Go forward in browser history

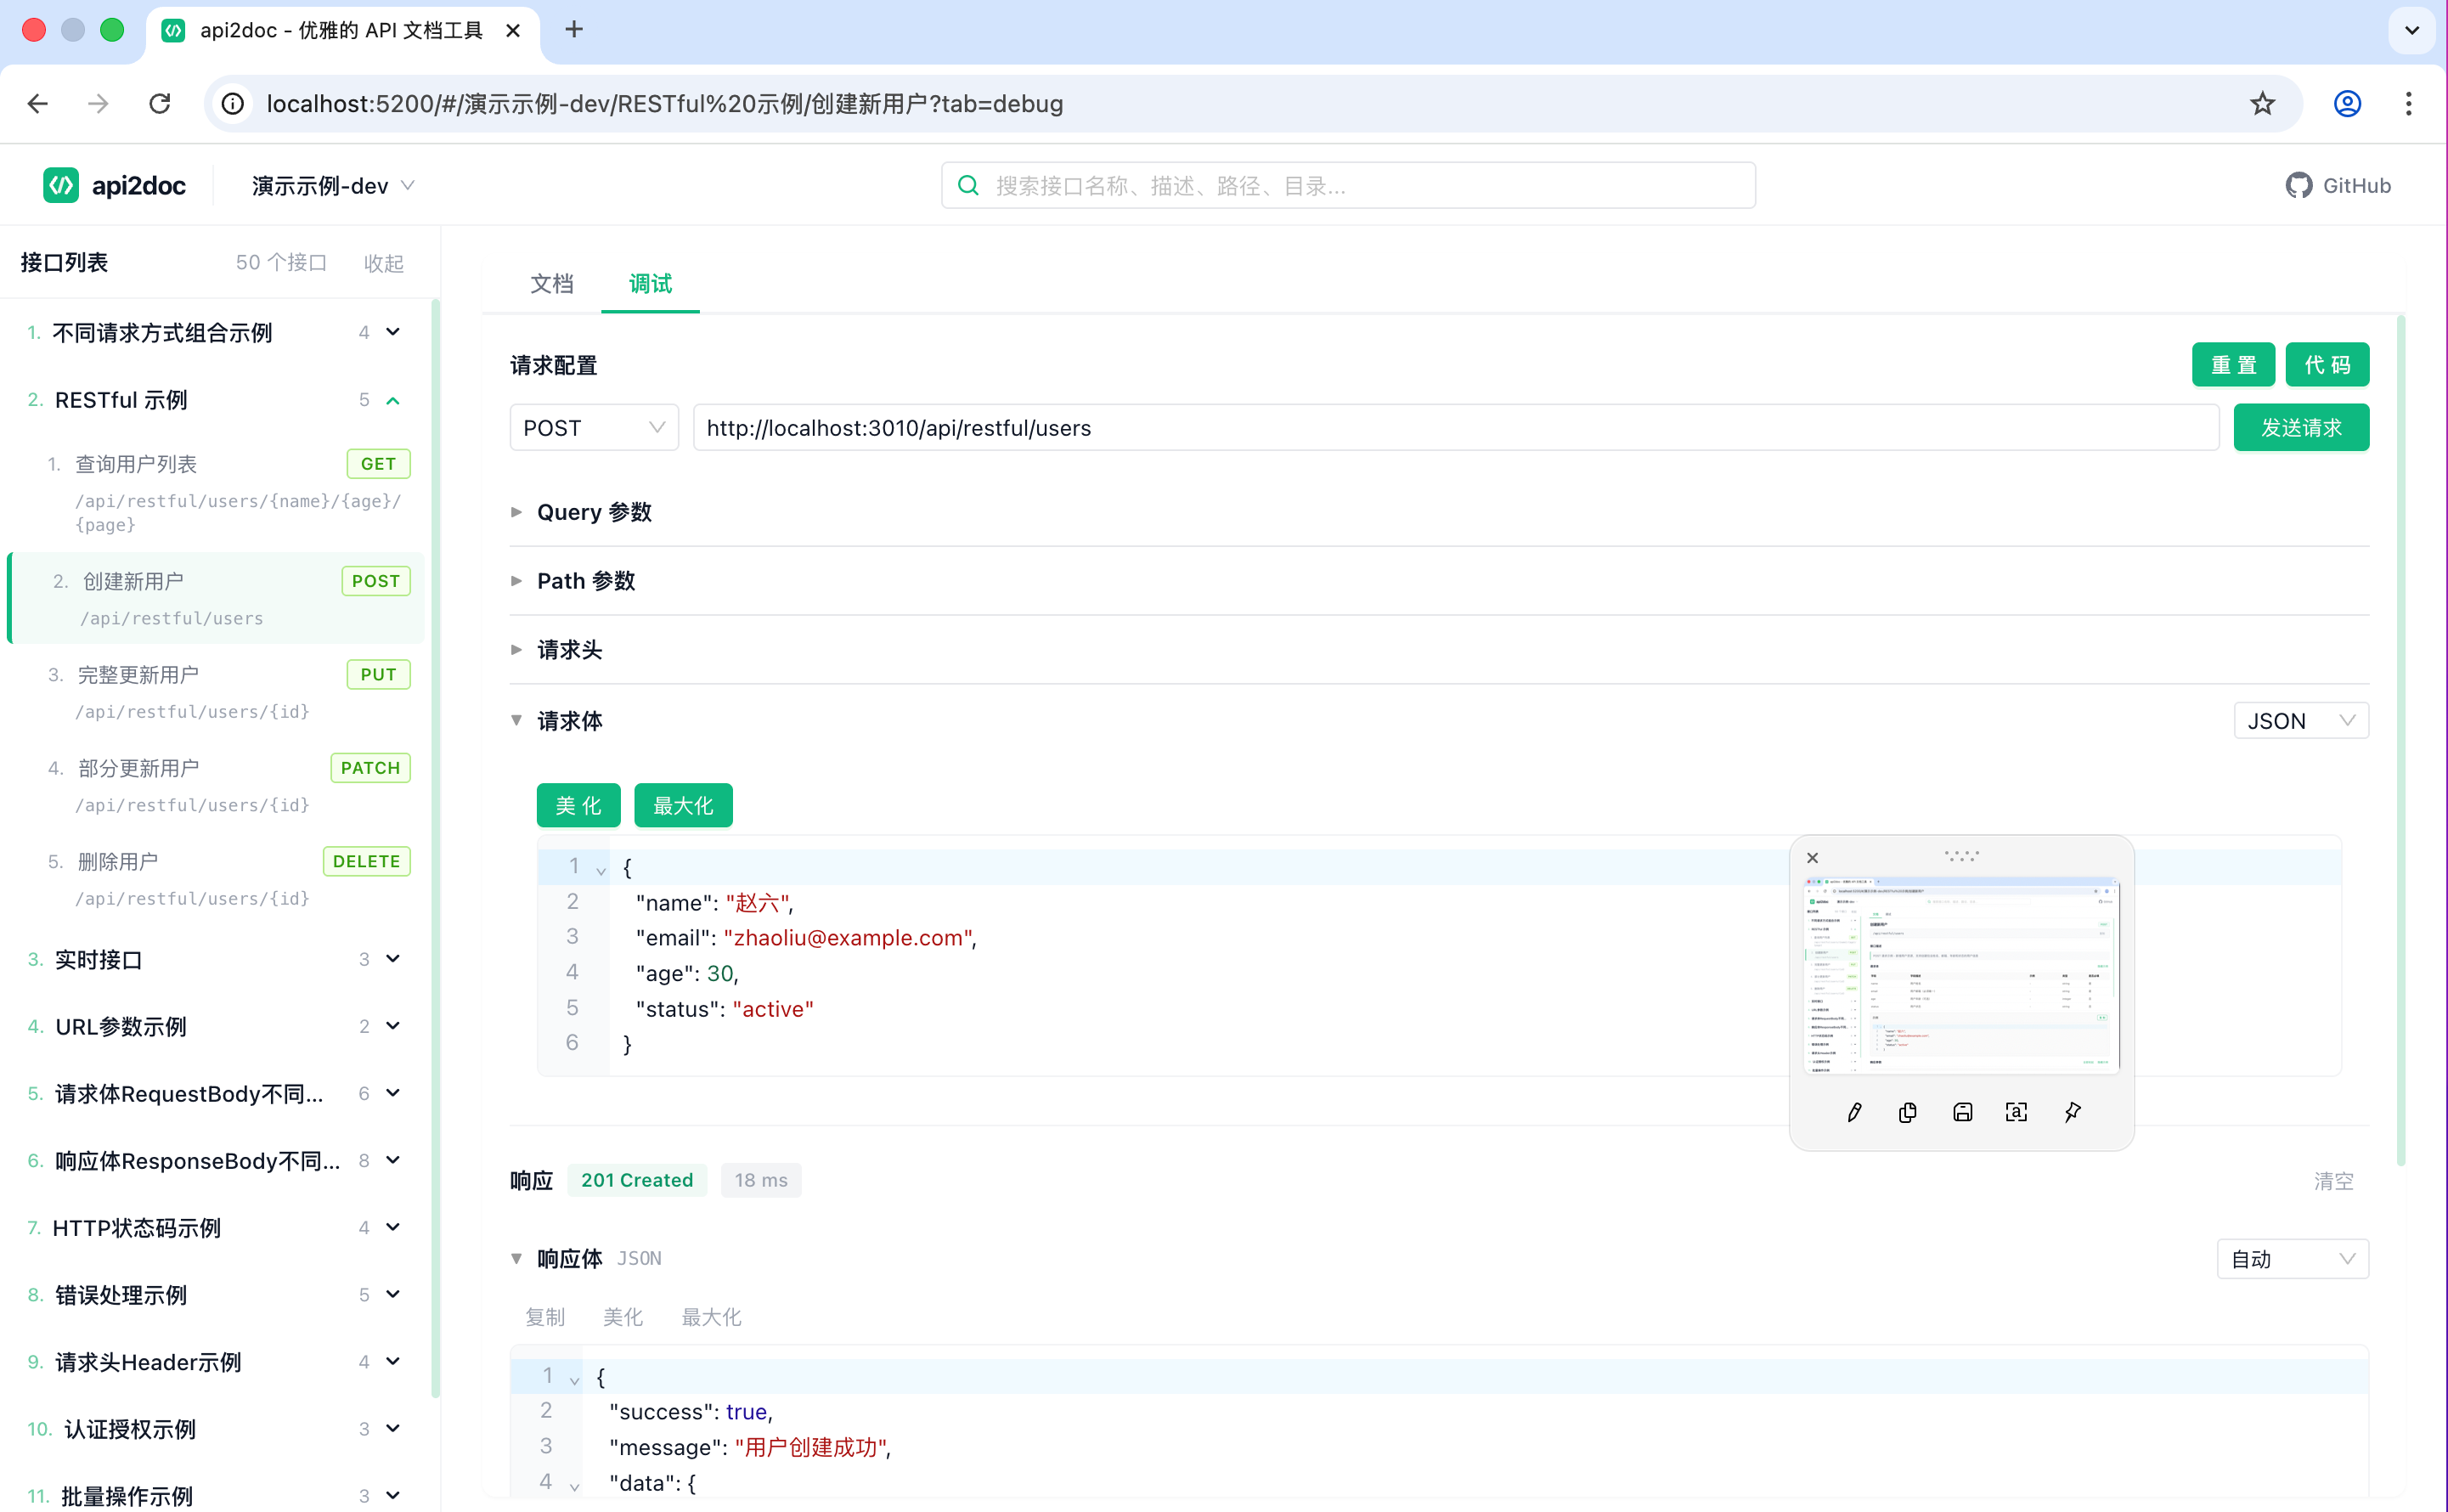(x=98, y=103)
